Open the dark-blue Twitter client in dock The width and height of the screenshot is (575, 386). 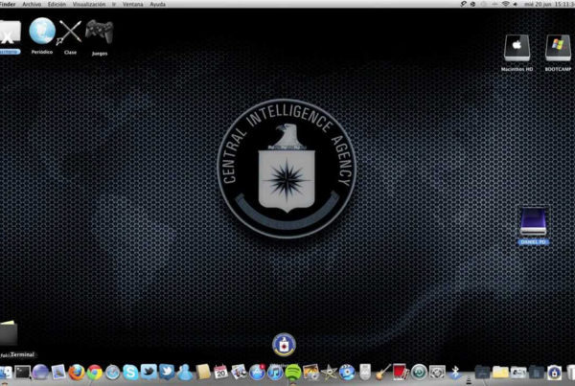click(x=167, y=372)
